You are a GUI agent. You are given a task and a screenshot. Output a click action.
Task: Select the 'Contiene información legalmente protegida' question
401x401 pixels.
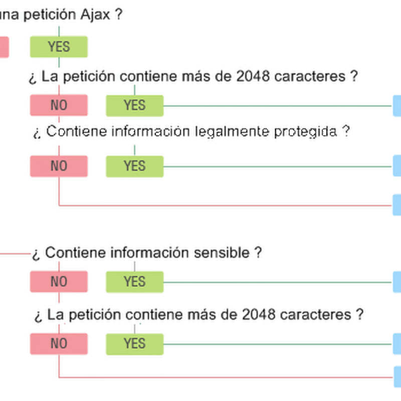coord(191,132)
